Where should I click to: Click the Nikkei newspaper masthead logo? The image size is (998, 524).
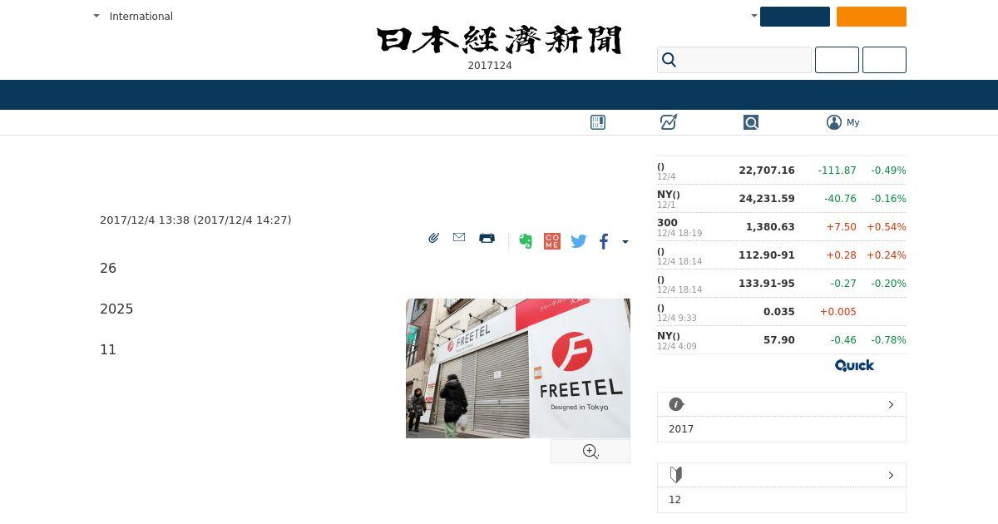click(x=499, y=40)
